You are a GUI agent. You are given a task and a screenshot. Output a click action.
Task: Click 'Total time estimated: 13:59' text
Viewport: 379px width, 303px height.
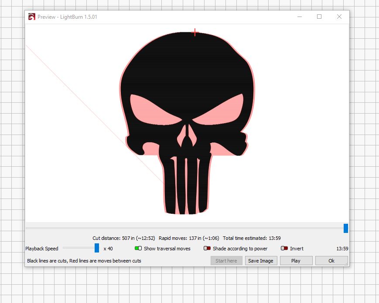(x=252, y=238)
